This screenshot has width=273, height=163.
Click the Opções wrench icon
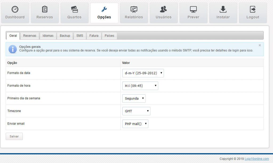104,10
